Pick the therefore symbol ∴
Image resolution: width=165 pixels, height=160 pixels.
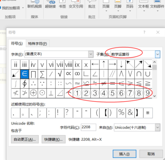click(33, 84)
